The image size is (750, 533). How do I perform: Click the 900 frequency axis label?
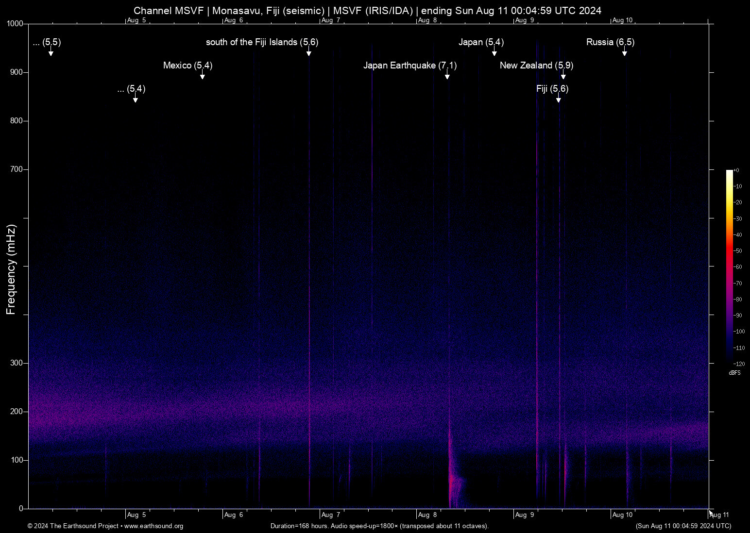coord(17,72)
